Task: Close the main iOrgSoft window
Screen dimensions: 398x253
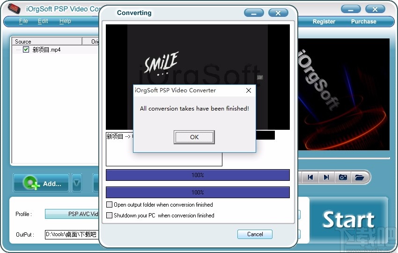Action: 375,9
